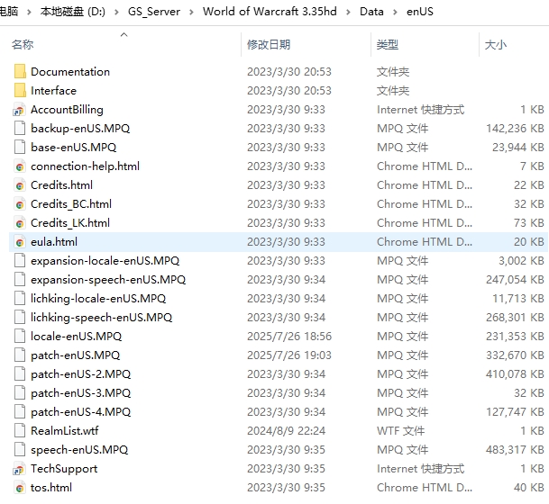
Task: Select the base-enUS.MPQ file icon
Action: click(20, 148)
